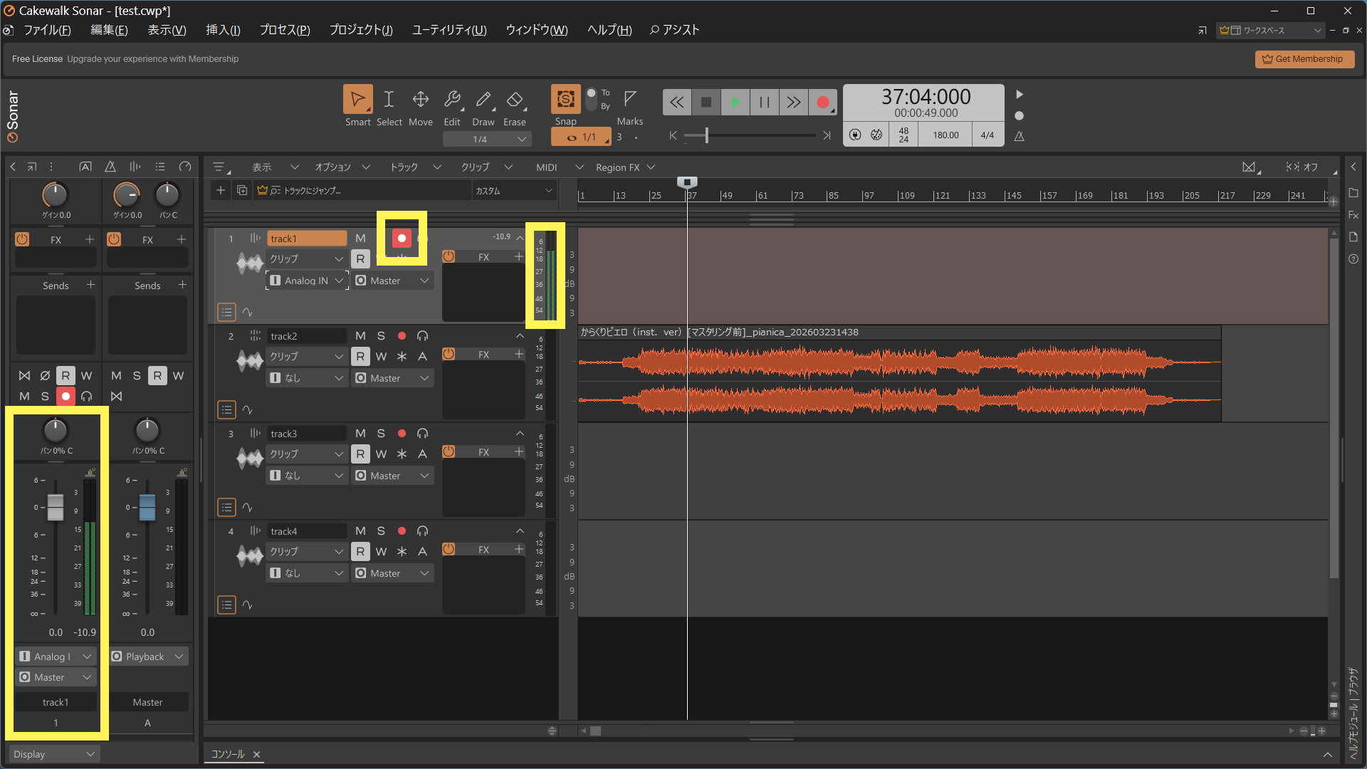Choose the Erase tool
The image size is (1367, 769).
point(515,100)
